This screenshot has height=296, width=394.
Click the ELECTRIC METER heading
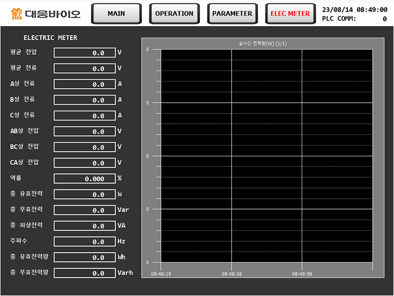(51, 37)
